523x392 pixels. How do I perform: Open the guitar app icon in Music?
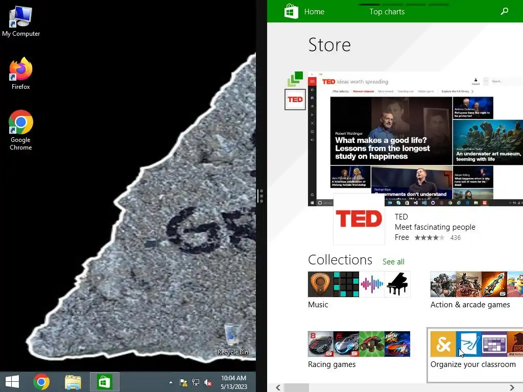tap(321, 284)
